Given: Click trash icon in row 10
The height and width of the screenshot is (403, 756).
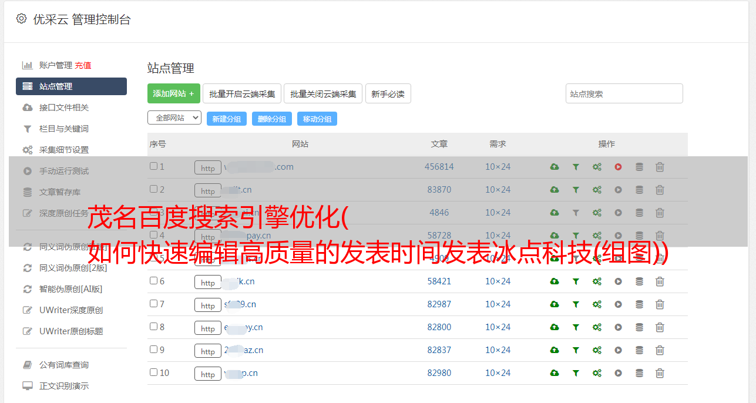Looking at the screenshot, I should tap(660, 373).
